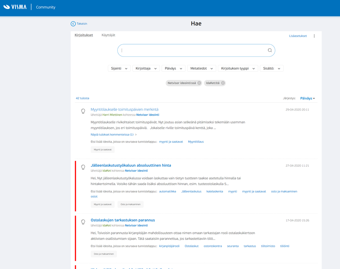
Task: Expand the Sisältö: filter dropdown
Action: pos(272,68)
